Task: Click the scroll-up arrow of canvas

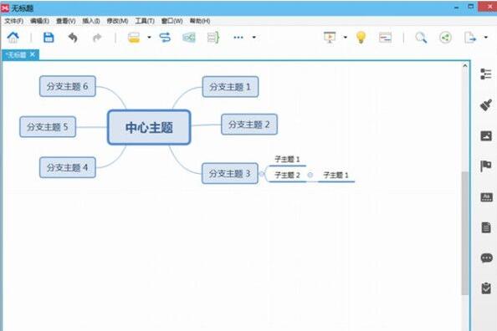Action: [465, 66]
